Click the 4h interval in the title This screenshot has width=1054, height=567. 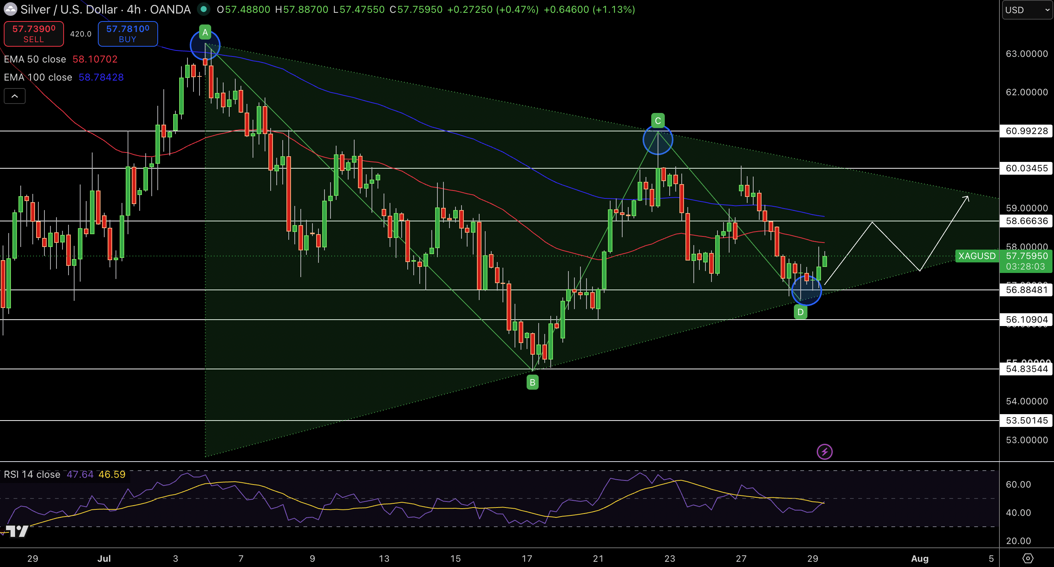133,9
